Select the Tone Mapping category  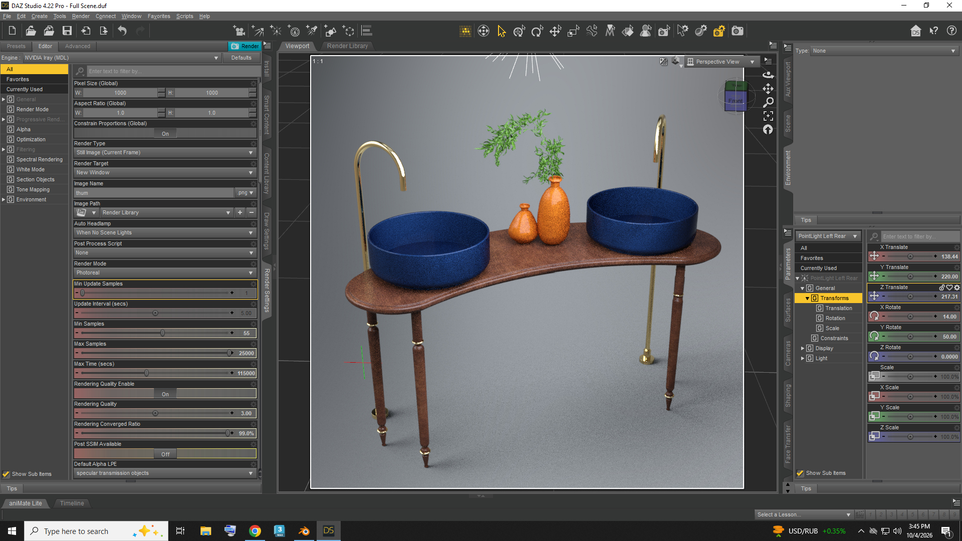point(33,189)
